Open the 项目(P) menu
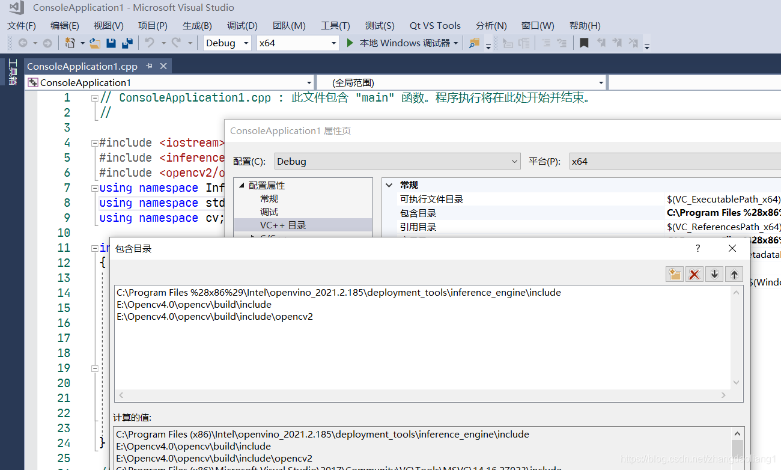 [x=153, y=25]
